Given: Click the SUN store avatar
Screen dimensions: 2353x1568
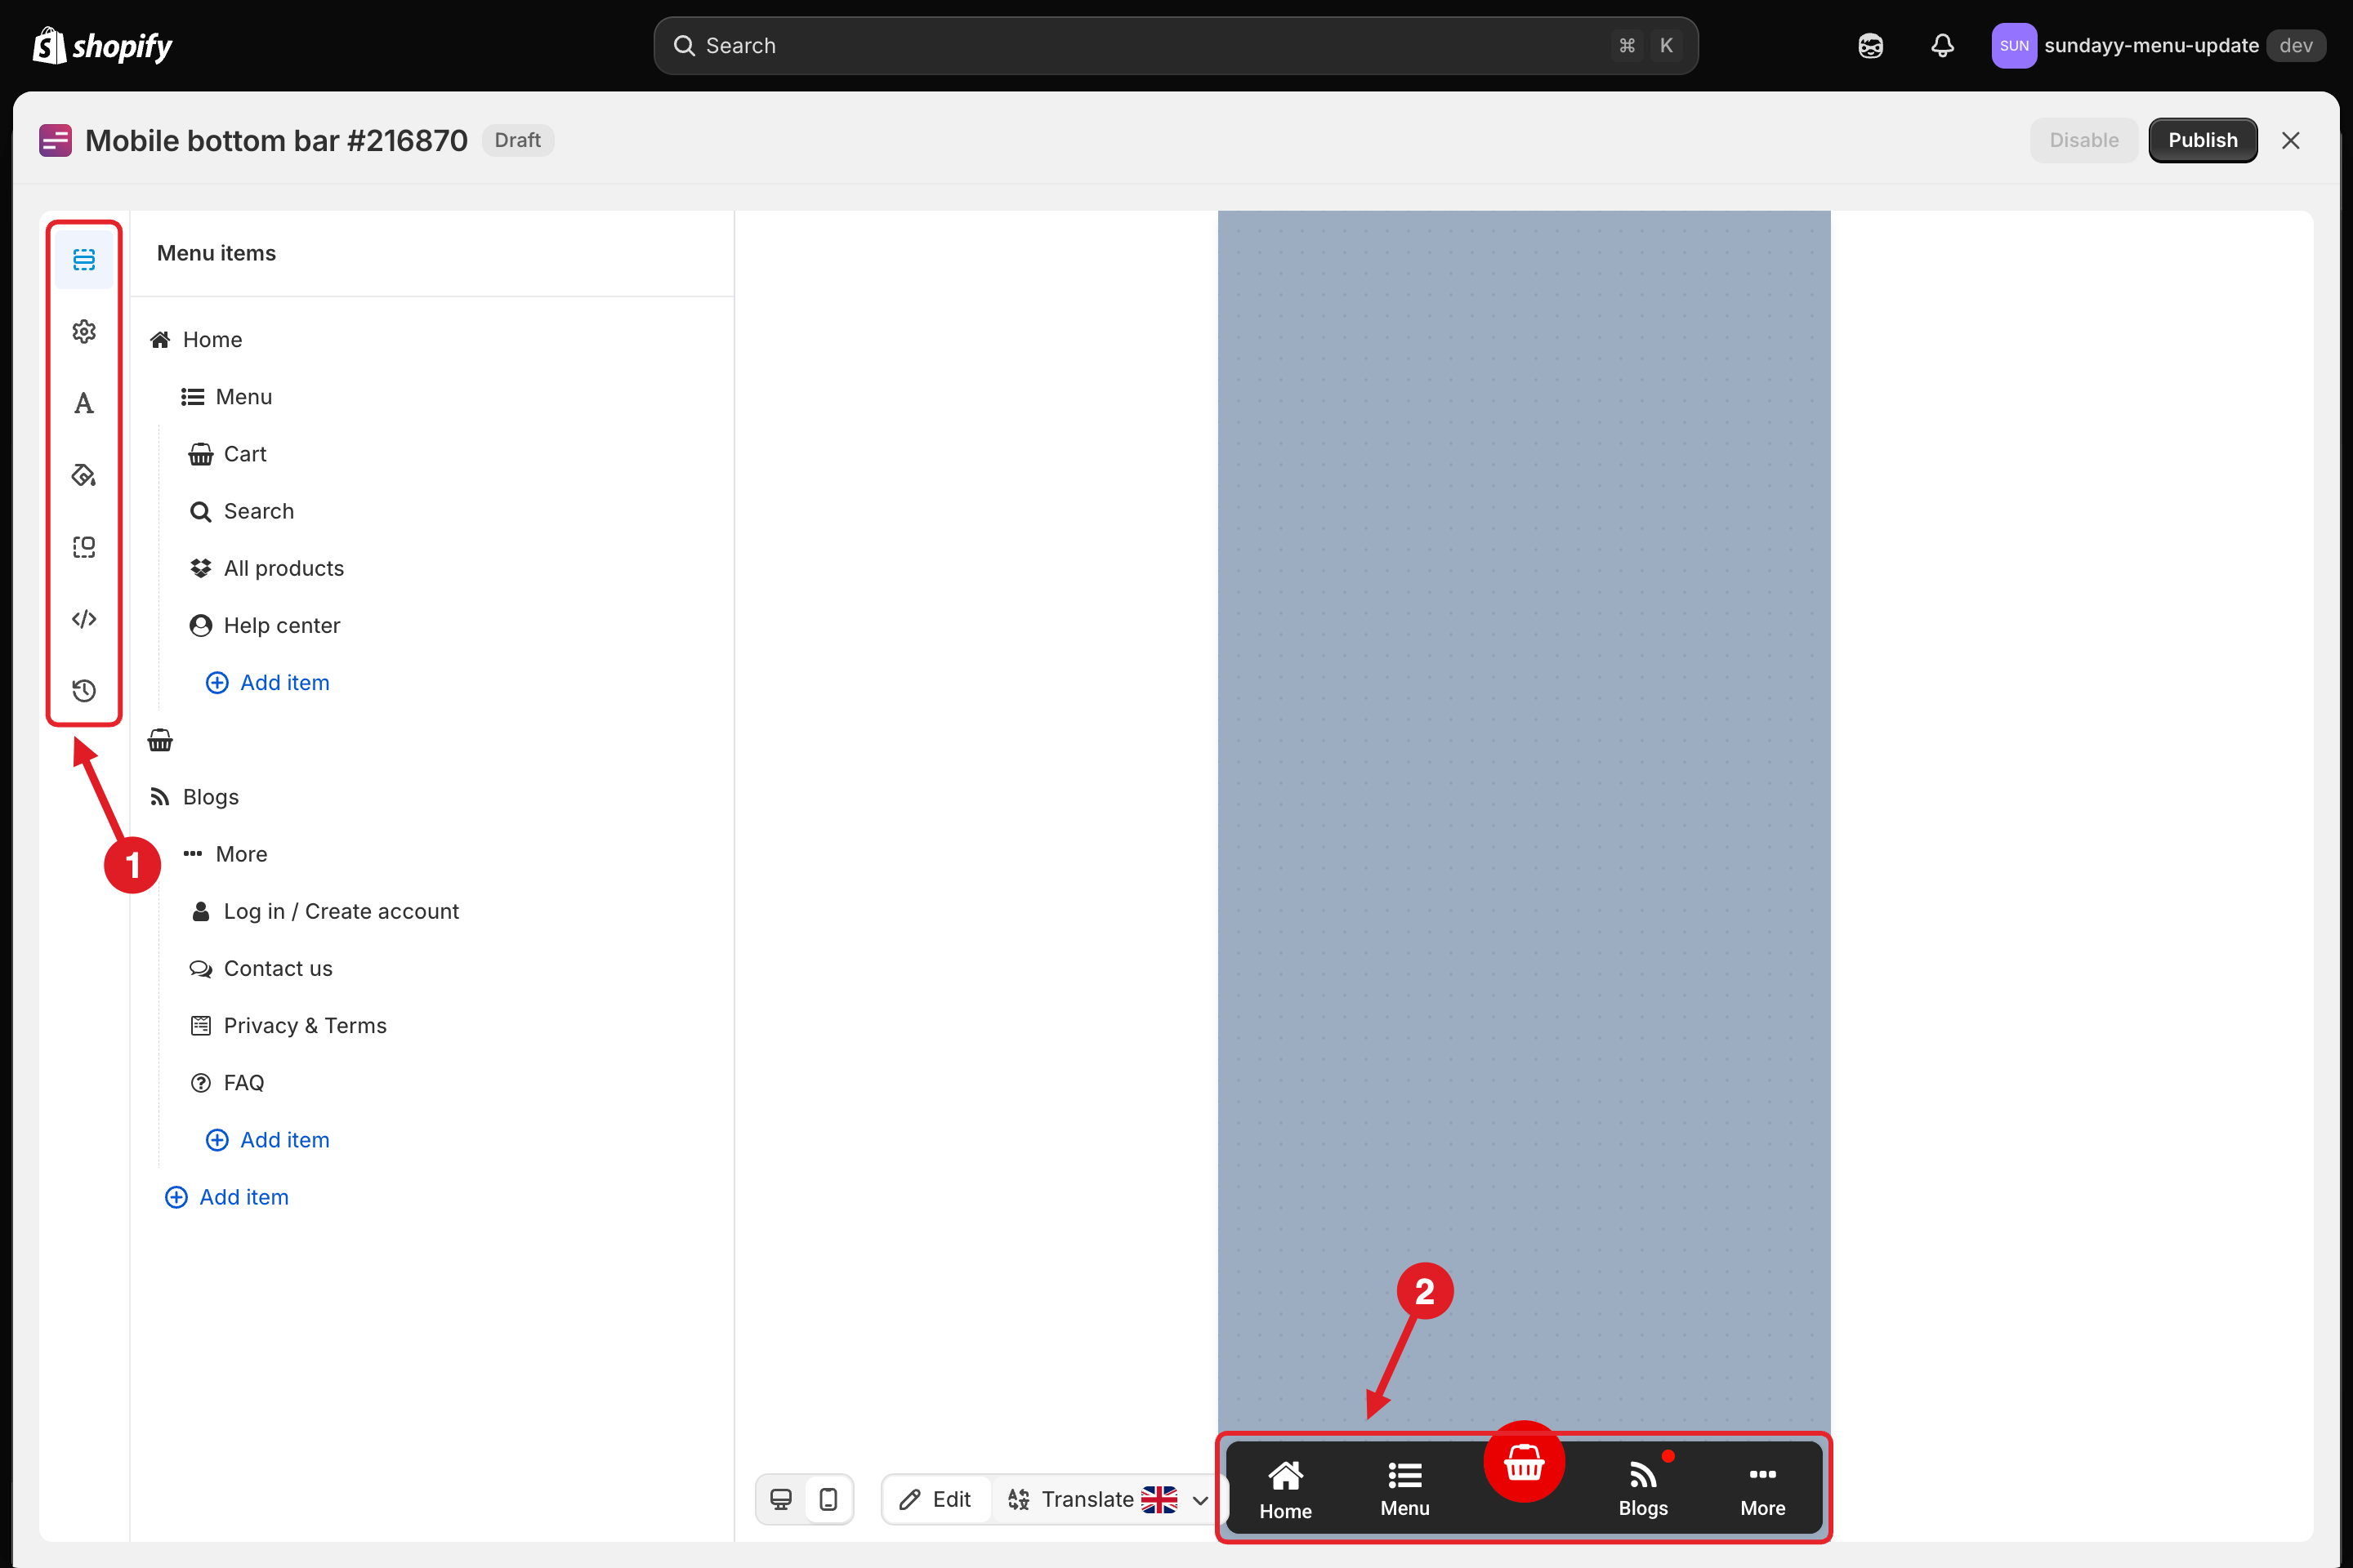Looking at the screenshot, I should point(2013,46).
